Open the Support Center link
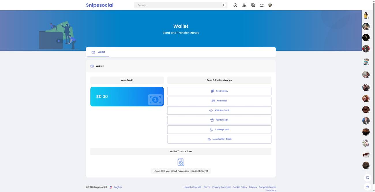375x192 pixels. [267, 187]
